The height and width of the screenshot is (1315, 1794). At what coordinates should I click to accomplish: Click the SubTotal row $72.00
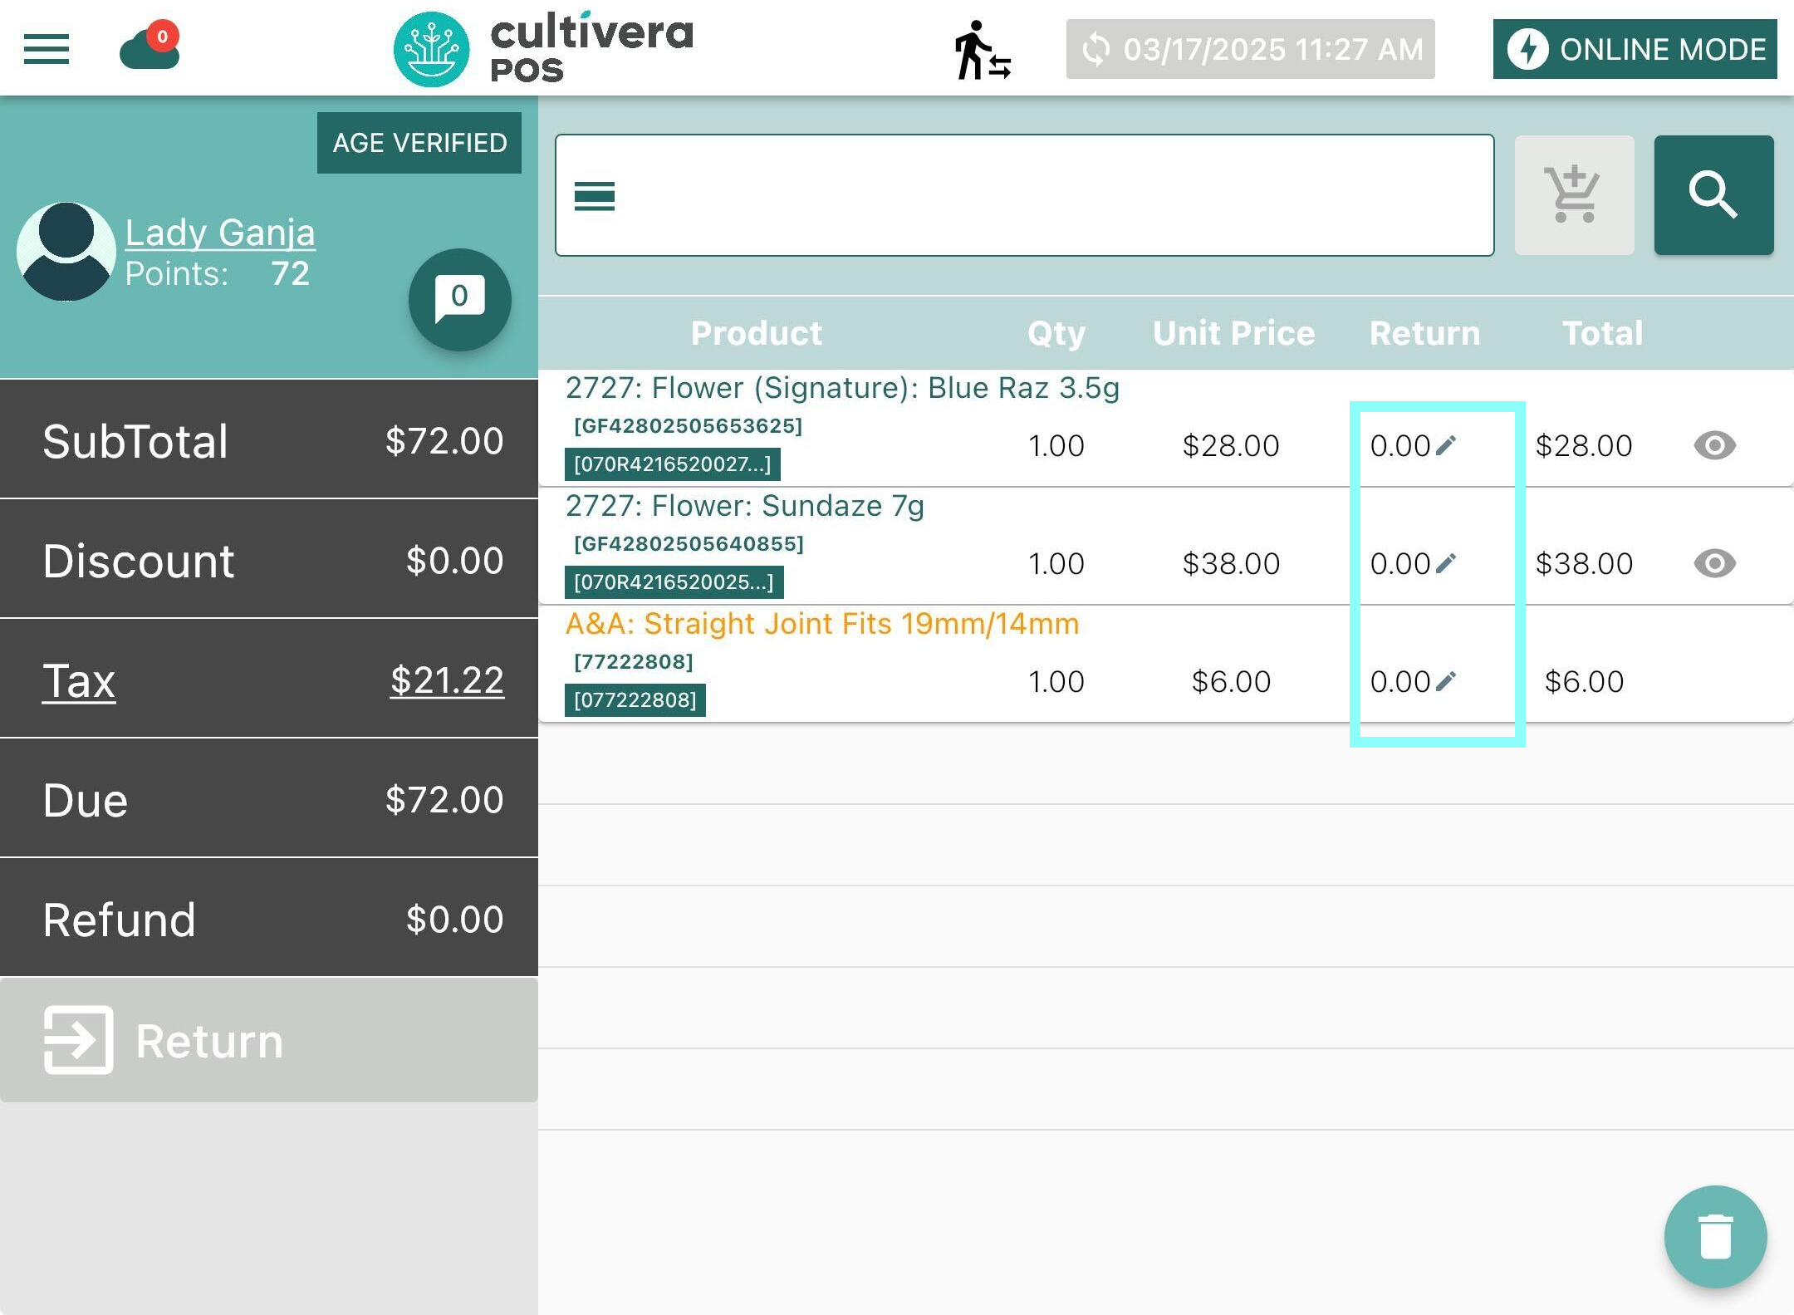point(269,440)
